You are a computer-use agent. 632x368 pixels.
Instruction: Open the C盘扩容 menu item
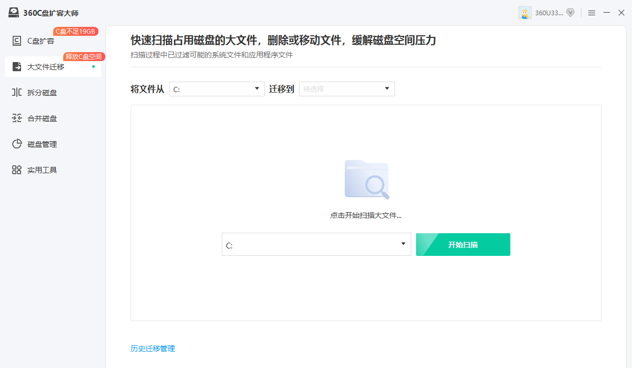(x=53, y=41)
